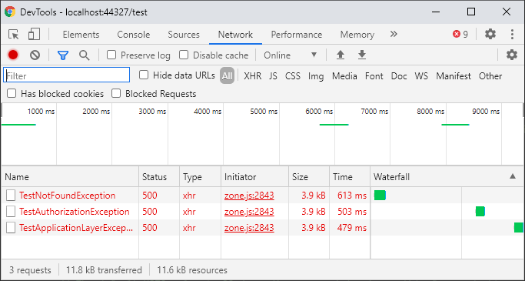Filter requests by CSS
525x281 pixels.
click(293, 76)
